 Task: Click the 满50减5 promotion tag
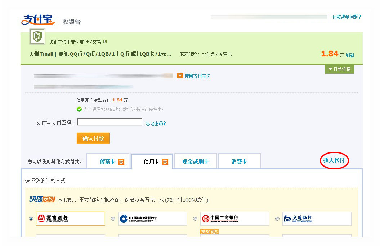(x=209, y=232)
